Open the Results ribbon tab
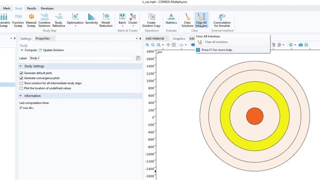 pyautogui.click(x=31, y=8)
